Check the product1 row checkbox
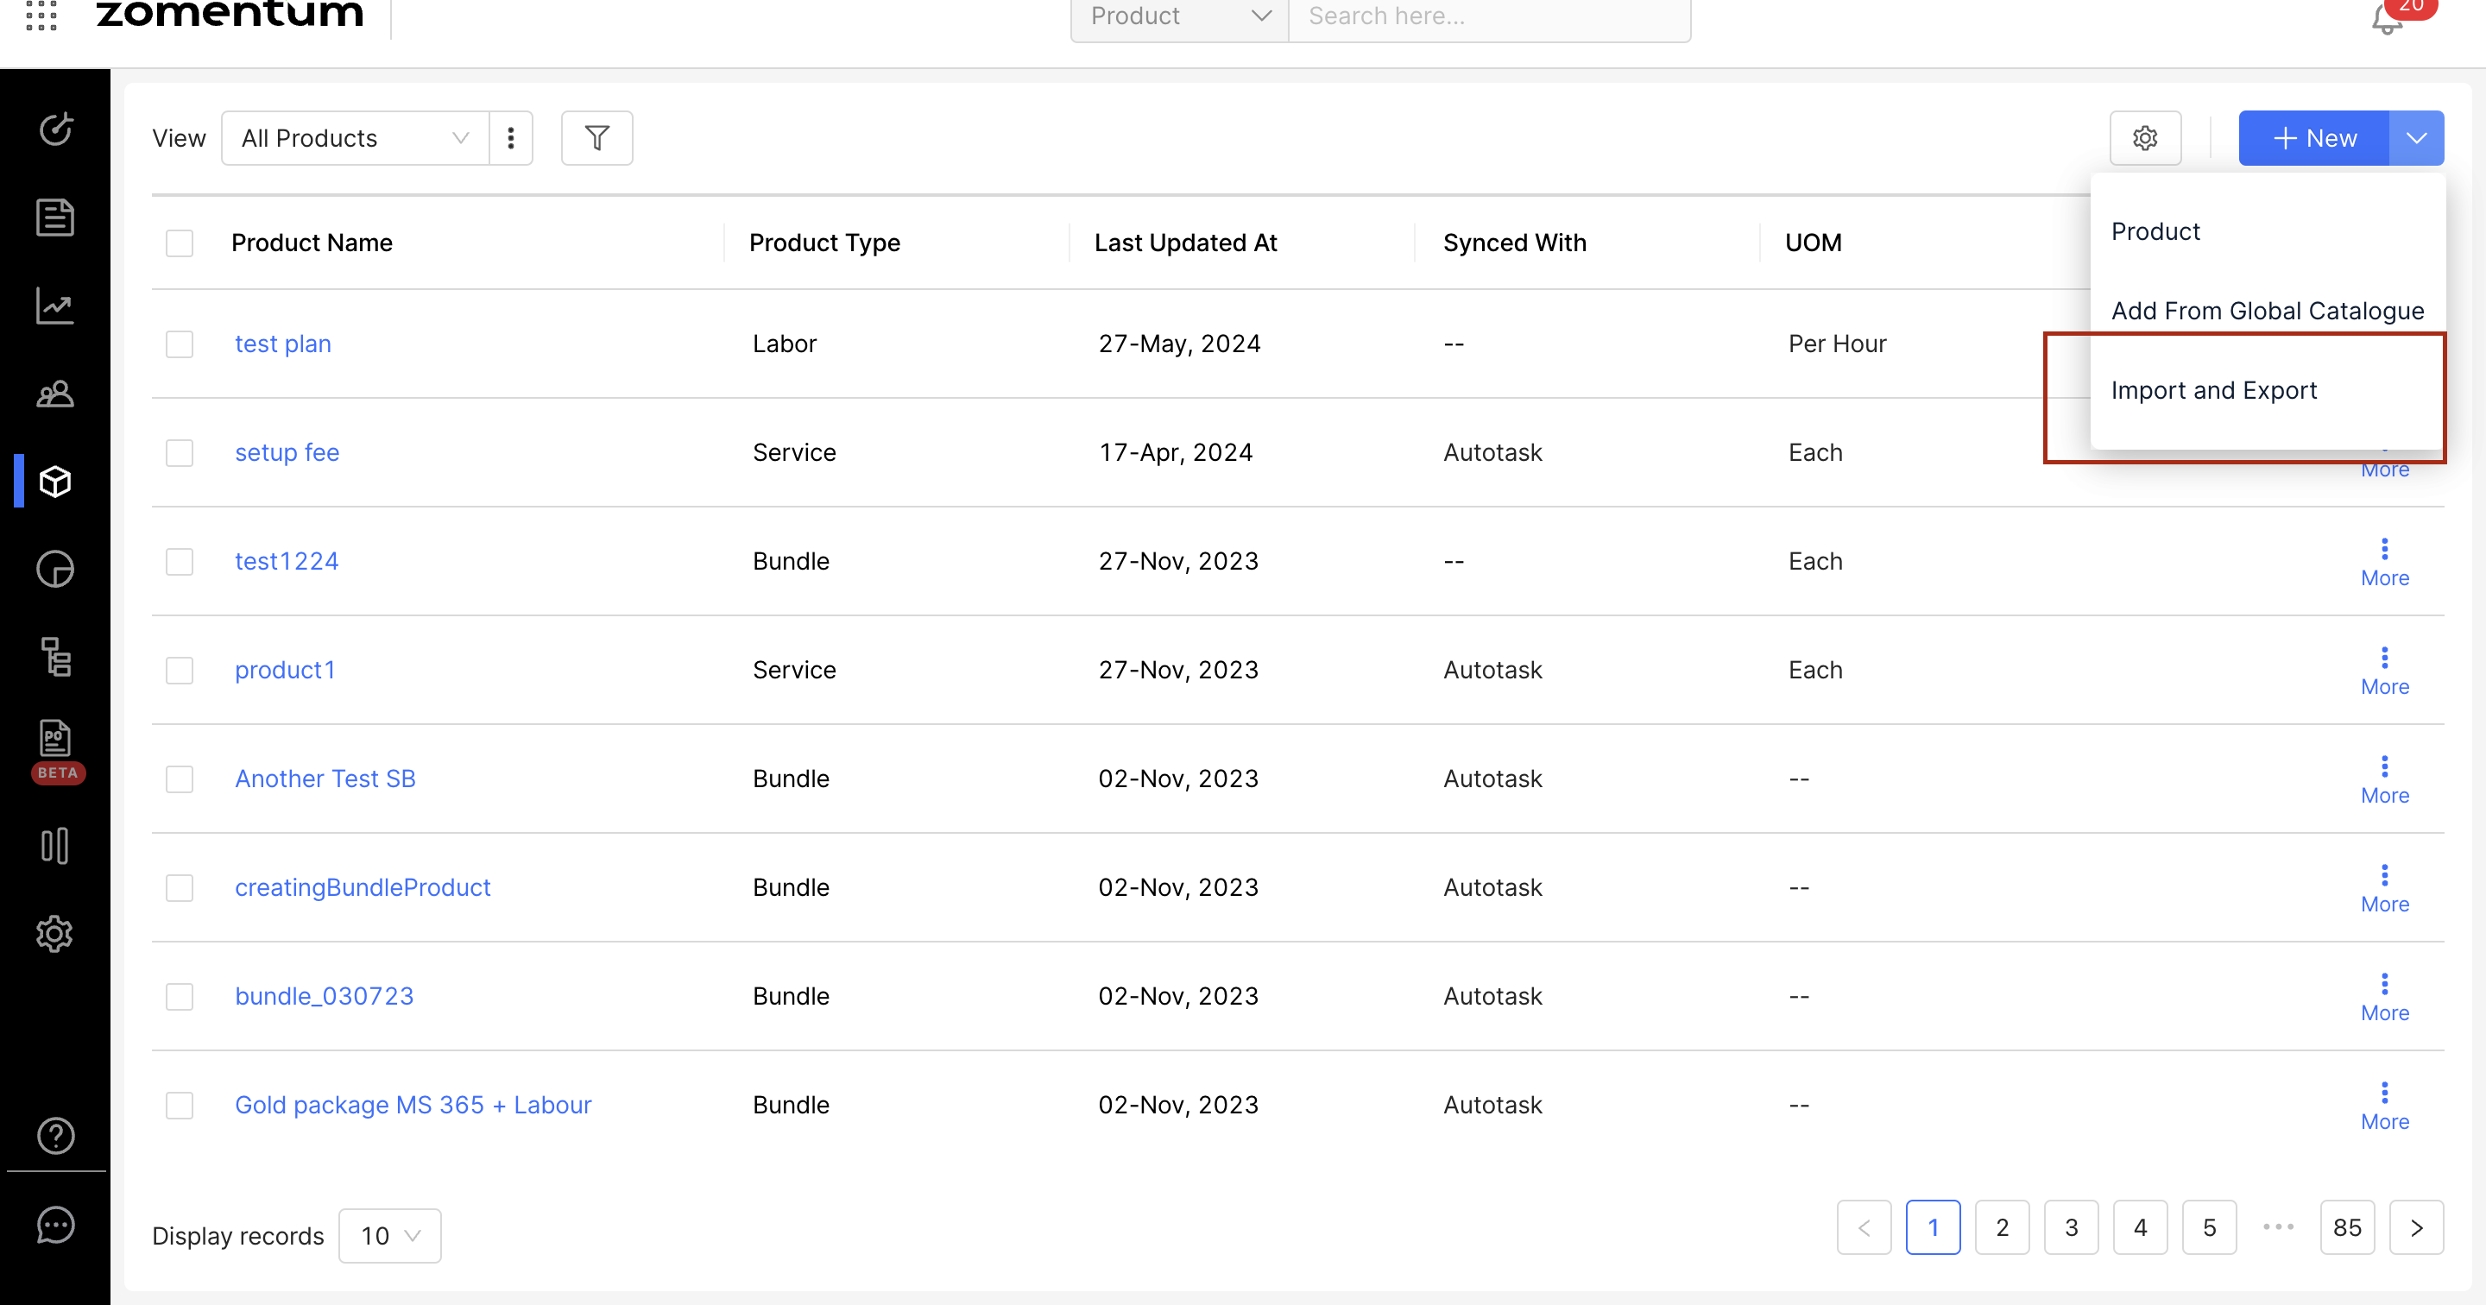This screenshot has height=1305, width=2486. click(180, 670)
